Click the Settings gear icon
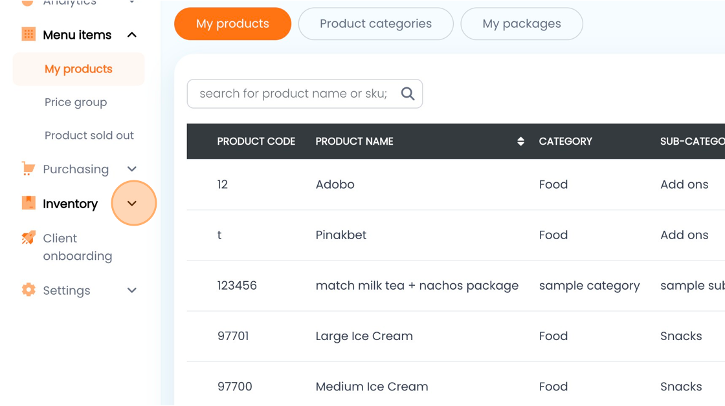Viewport: 725px width, 406px height. [x=28, y=290]
